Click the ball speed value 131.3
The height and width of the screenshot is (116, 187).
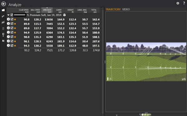click(37, 37)
